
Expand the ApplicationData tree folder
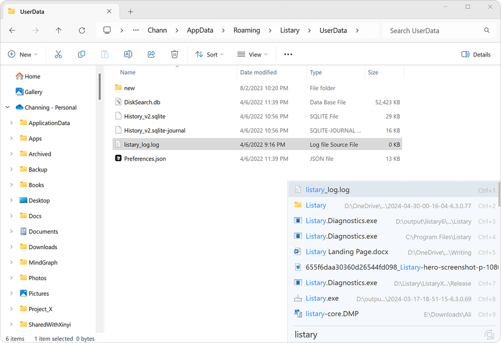(12, 123)
